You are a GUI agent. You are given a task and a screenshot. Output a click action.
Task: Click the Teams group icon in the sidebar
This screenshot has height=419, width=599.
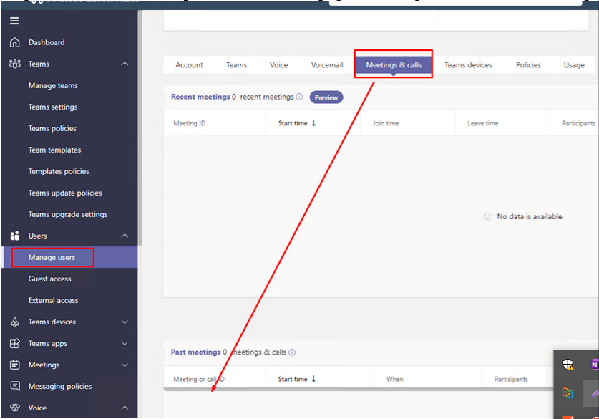pos(15,64)
